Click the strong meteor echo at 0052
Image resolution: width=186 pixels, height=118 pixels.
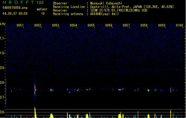click(35, 90)
